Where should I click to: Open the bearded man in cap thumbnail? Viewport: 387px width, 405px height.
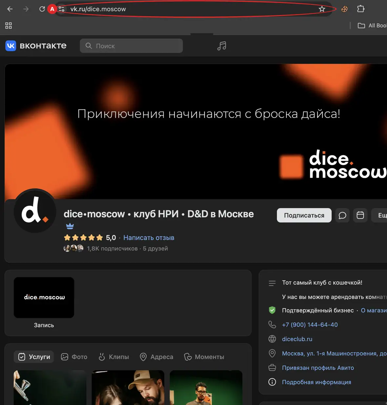(128, 388)
